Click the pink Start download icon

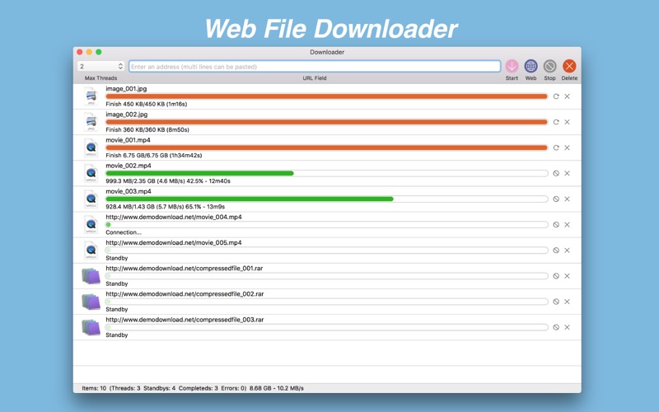click(x=512, y=66)
